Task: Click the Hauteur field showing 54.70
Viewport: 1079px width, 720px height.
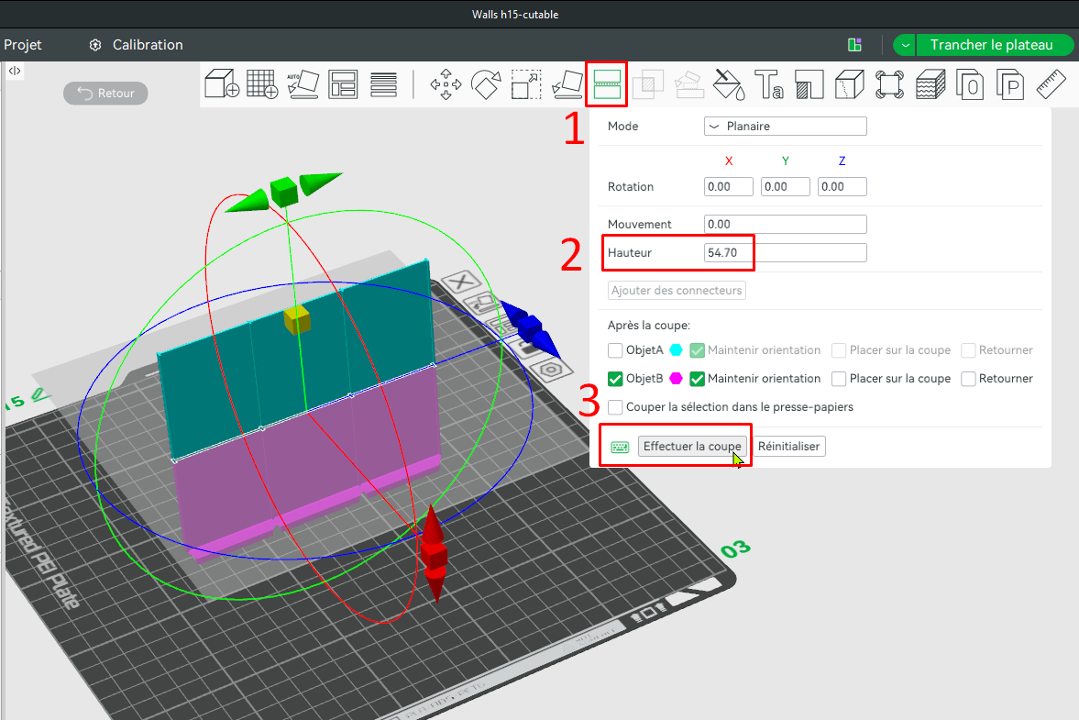Action: tap(785, 252)
